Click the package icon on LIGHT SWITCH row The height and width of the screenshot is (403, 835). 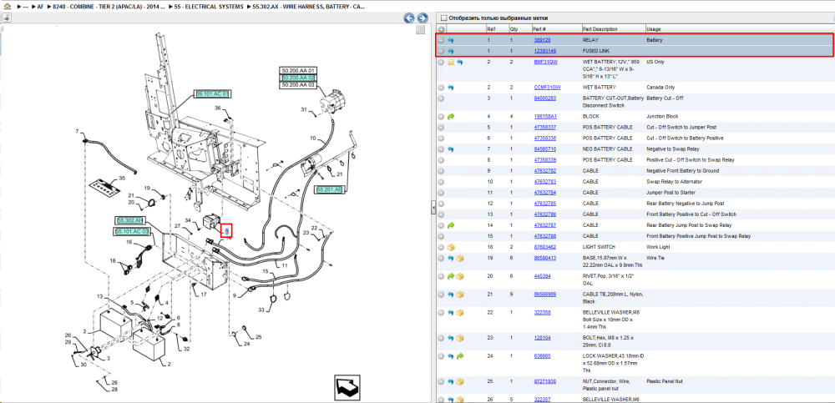pos(451,248)
